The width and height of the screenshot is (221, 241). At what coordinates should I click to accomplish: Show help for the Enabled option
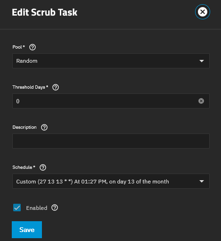(x=55, y=208)
